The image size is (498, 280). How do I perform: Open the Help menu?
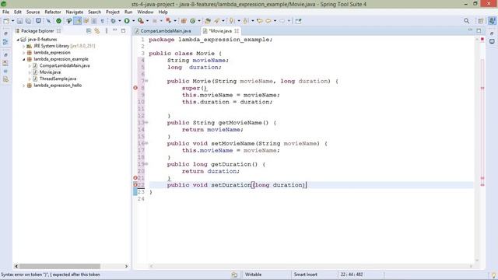tap(163, 12)
